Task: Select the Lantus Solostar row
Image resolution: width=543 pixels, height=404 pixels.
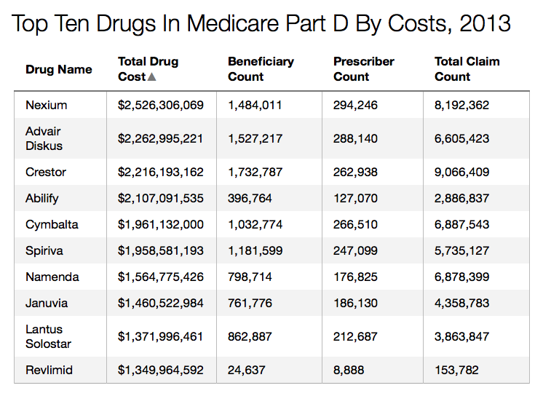Action: click(49, 337)
